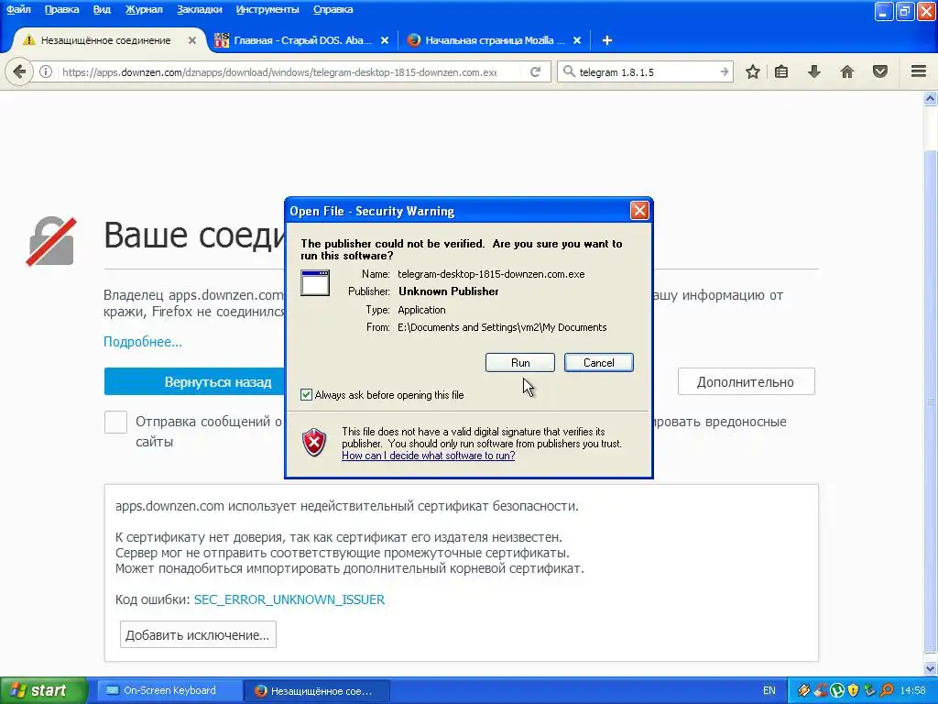Click the file name telegram-desktop-1815-downzen.com.exe
Screen dimensions: 938x704
pyautogui.click(x=491, y=274)
